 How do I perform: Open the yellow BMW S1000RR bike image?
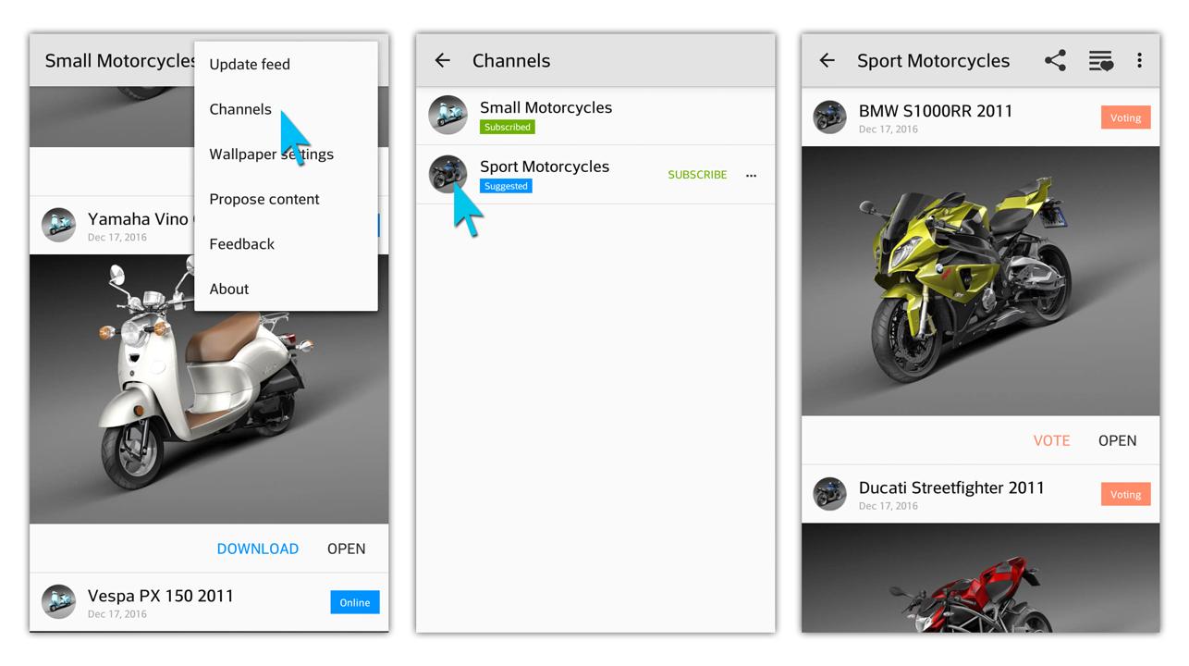980,280
